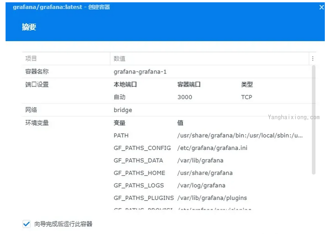Viewport: 329px width, 234px height.
Task: Select the TCP type value
Action: point(247,97)
